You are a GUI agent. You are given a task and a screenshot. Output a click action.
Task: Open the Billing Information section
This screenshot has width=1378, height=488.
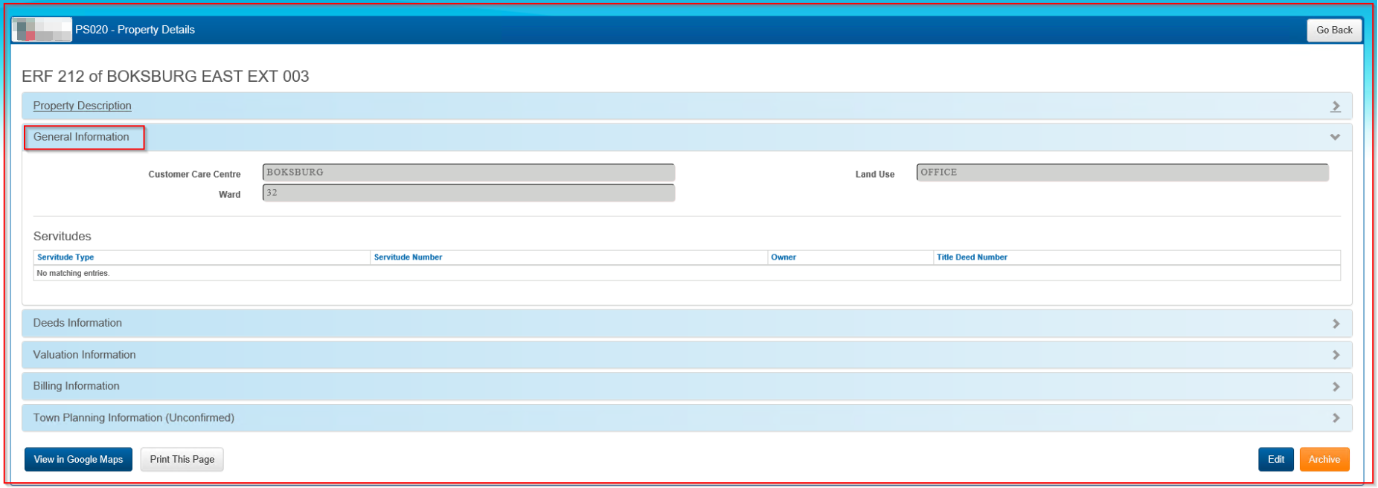tap(76, 386)
